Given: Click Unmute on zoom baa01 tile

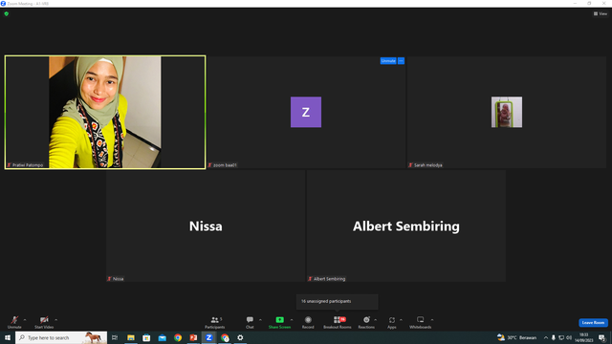Looking at the screenshot, I should [x=388, y=61].
